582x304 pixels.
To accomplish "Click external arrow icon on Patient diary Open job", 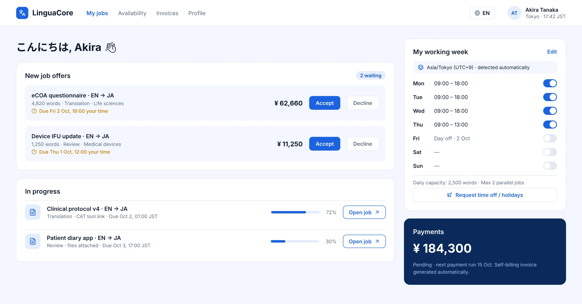I will [x=377, y=241].
